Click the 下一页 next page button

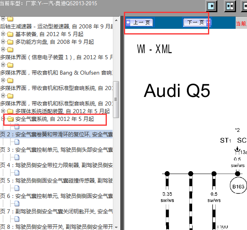tap(197, 22)
